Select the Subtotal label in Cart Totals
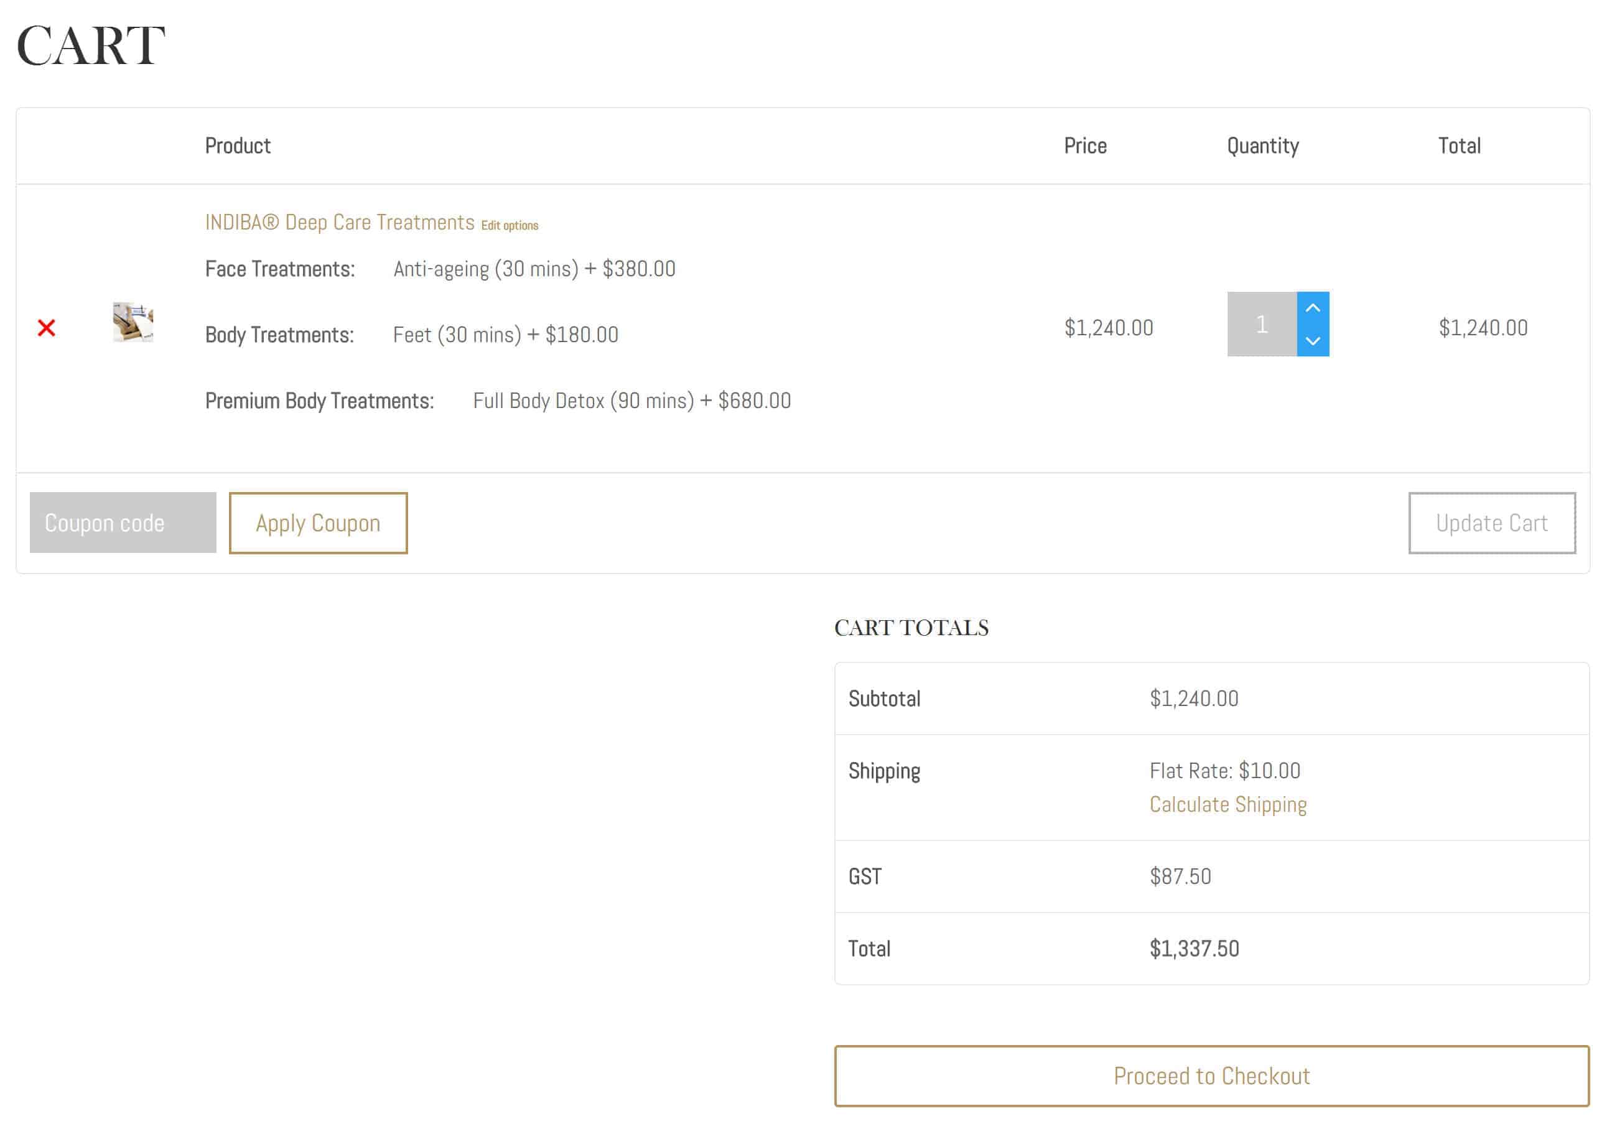The height and width of the screenshot is (1129, 1607). tap(885, 699)
